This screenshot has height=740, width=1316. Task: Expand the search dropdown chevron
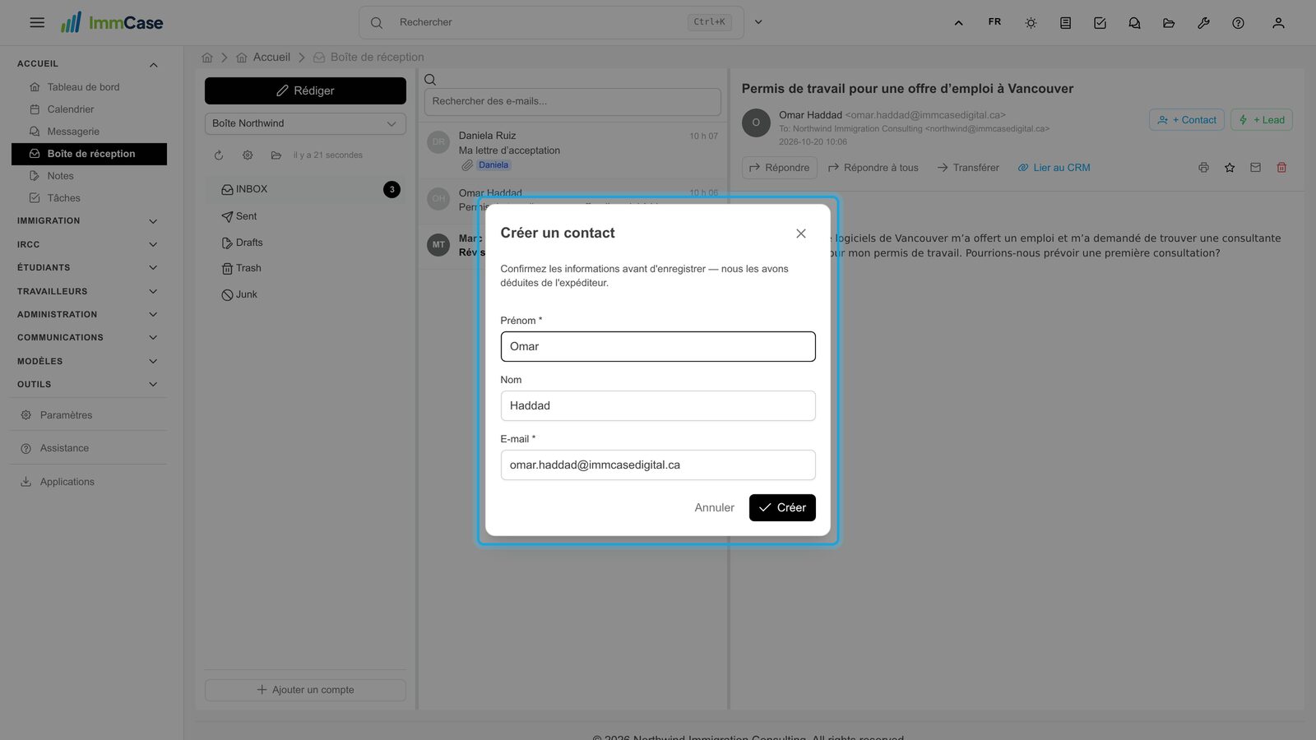pos(758,22)
